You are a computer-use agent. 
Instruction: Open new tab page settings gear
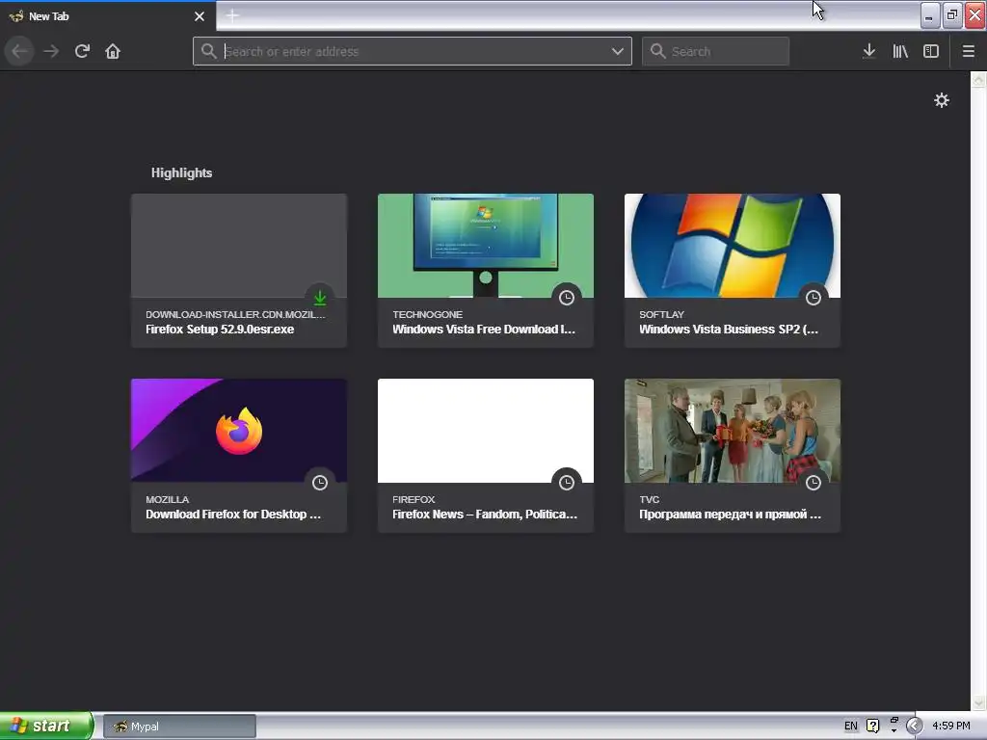click(941, 100)
